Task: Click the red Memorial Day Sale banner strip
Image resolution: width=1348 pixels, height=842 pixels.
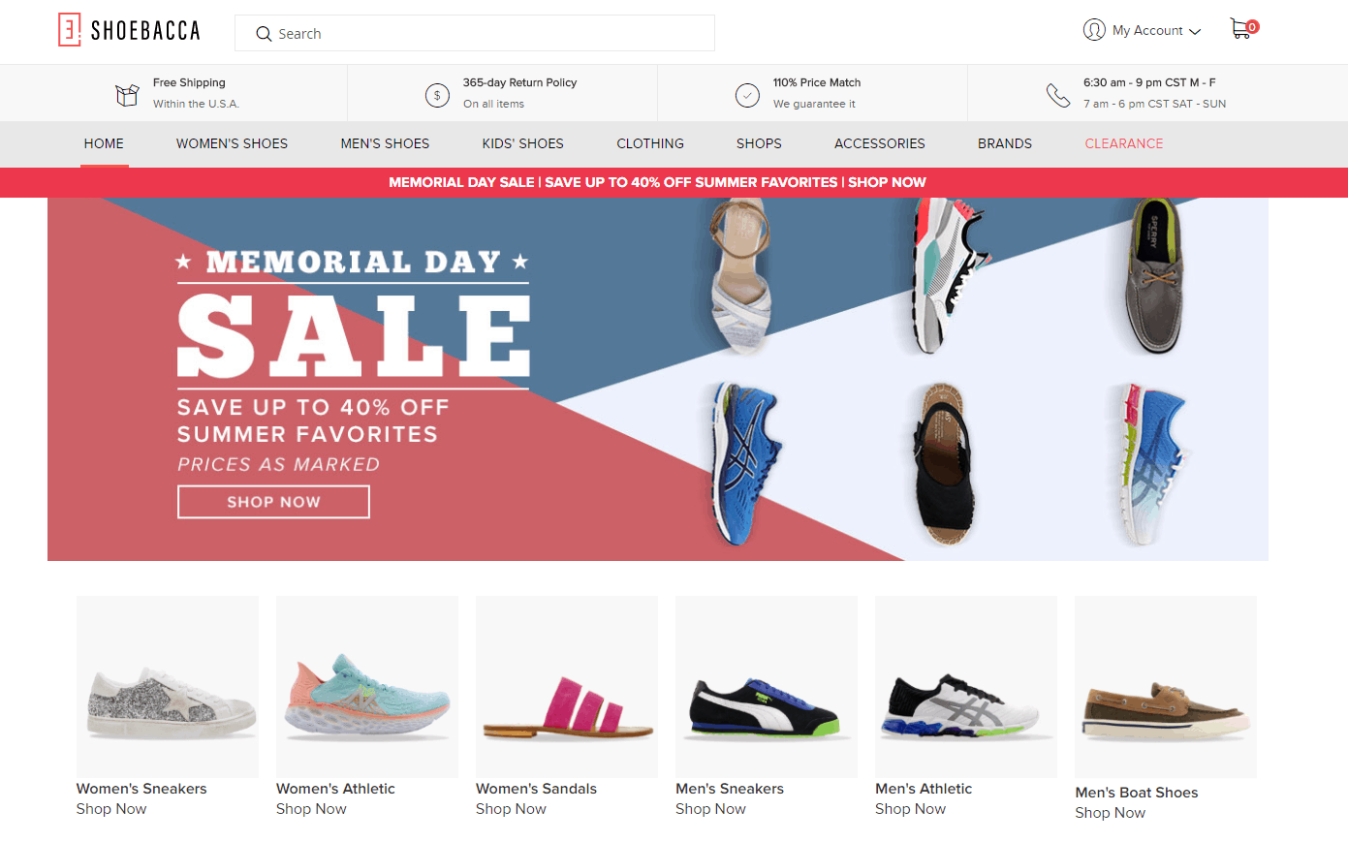Action: click(x=674, y=182)
